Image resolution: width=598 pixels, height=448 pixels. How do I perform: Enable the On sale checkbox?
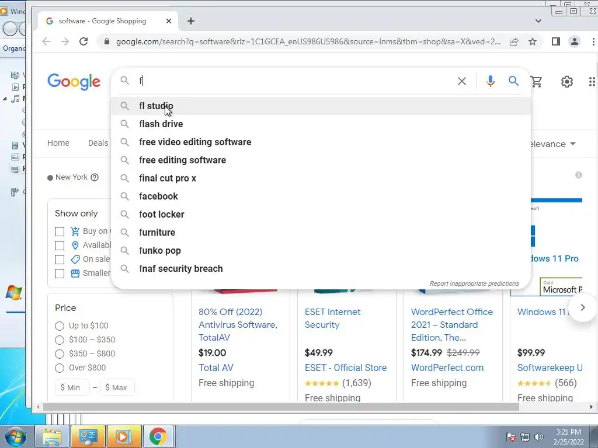[x=60, y=260]
